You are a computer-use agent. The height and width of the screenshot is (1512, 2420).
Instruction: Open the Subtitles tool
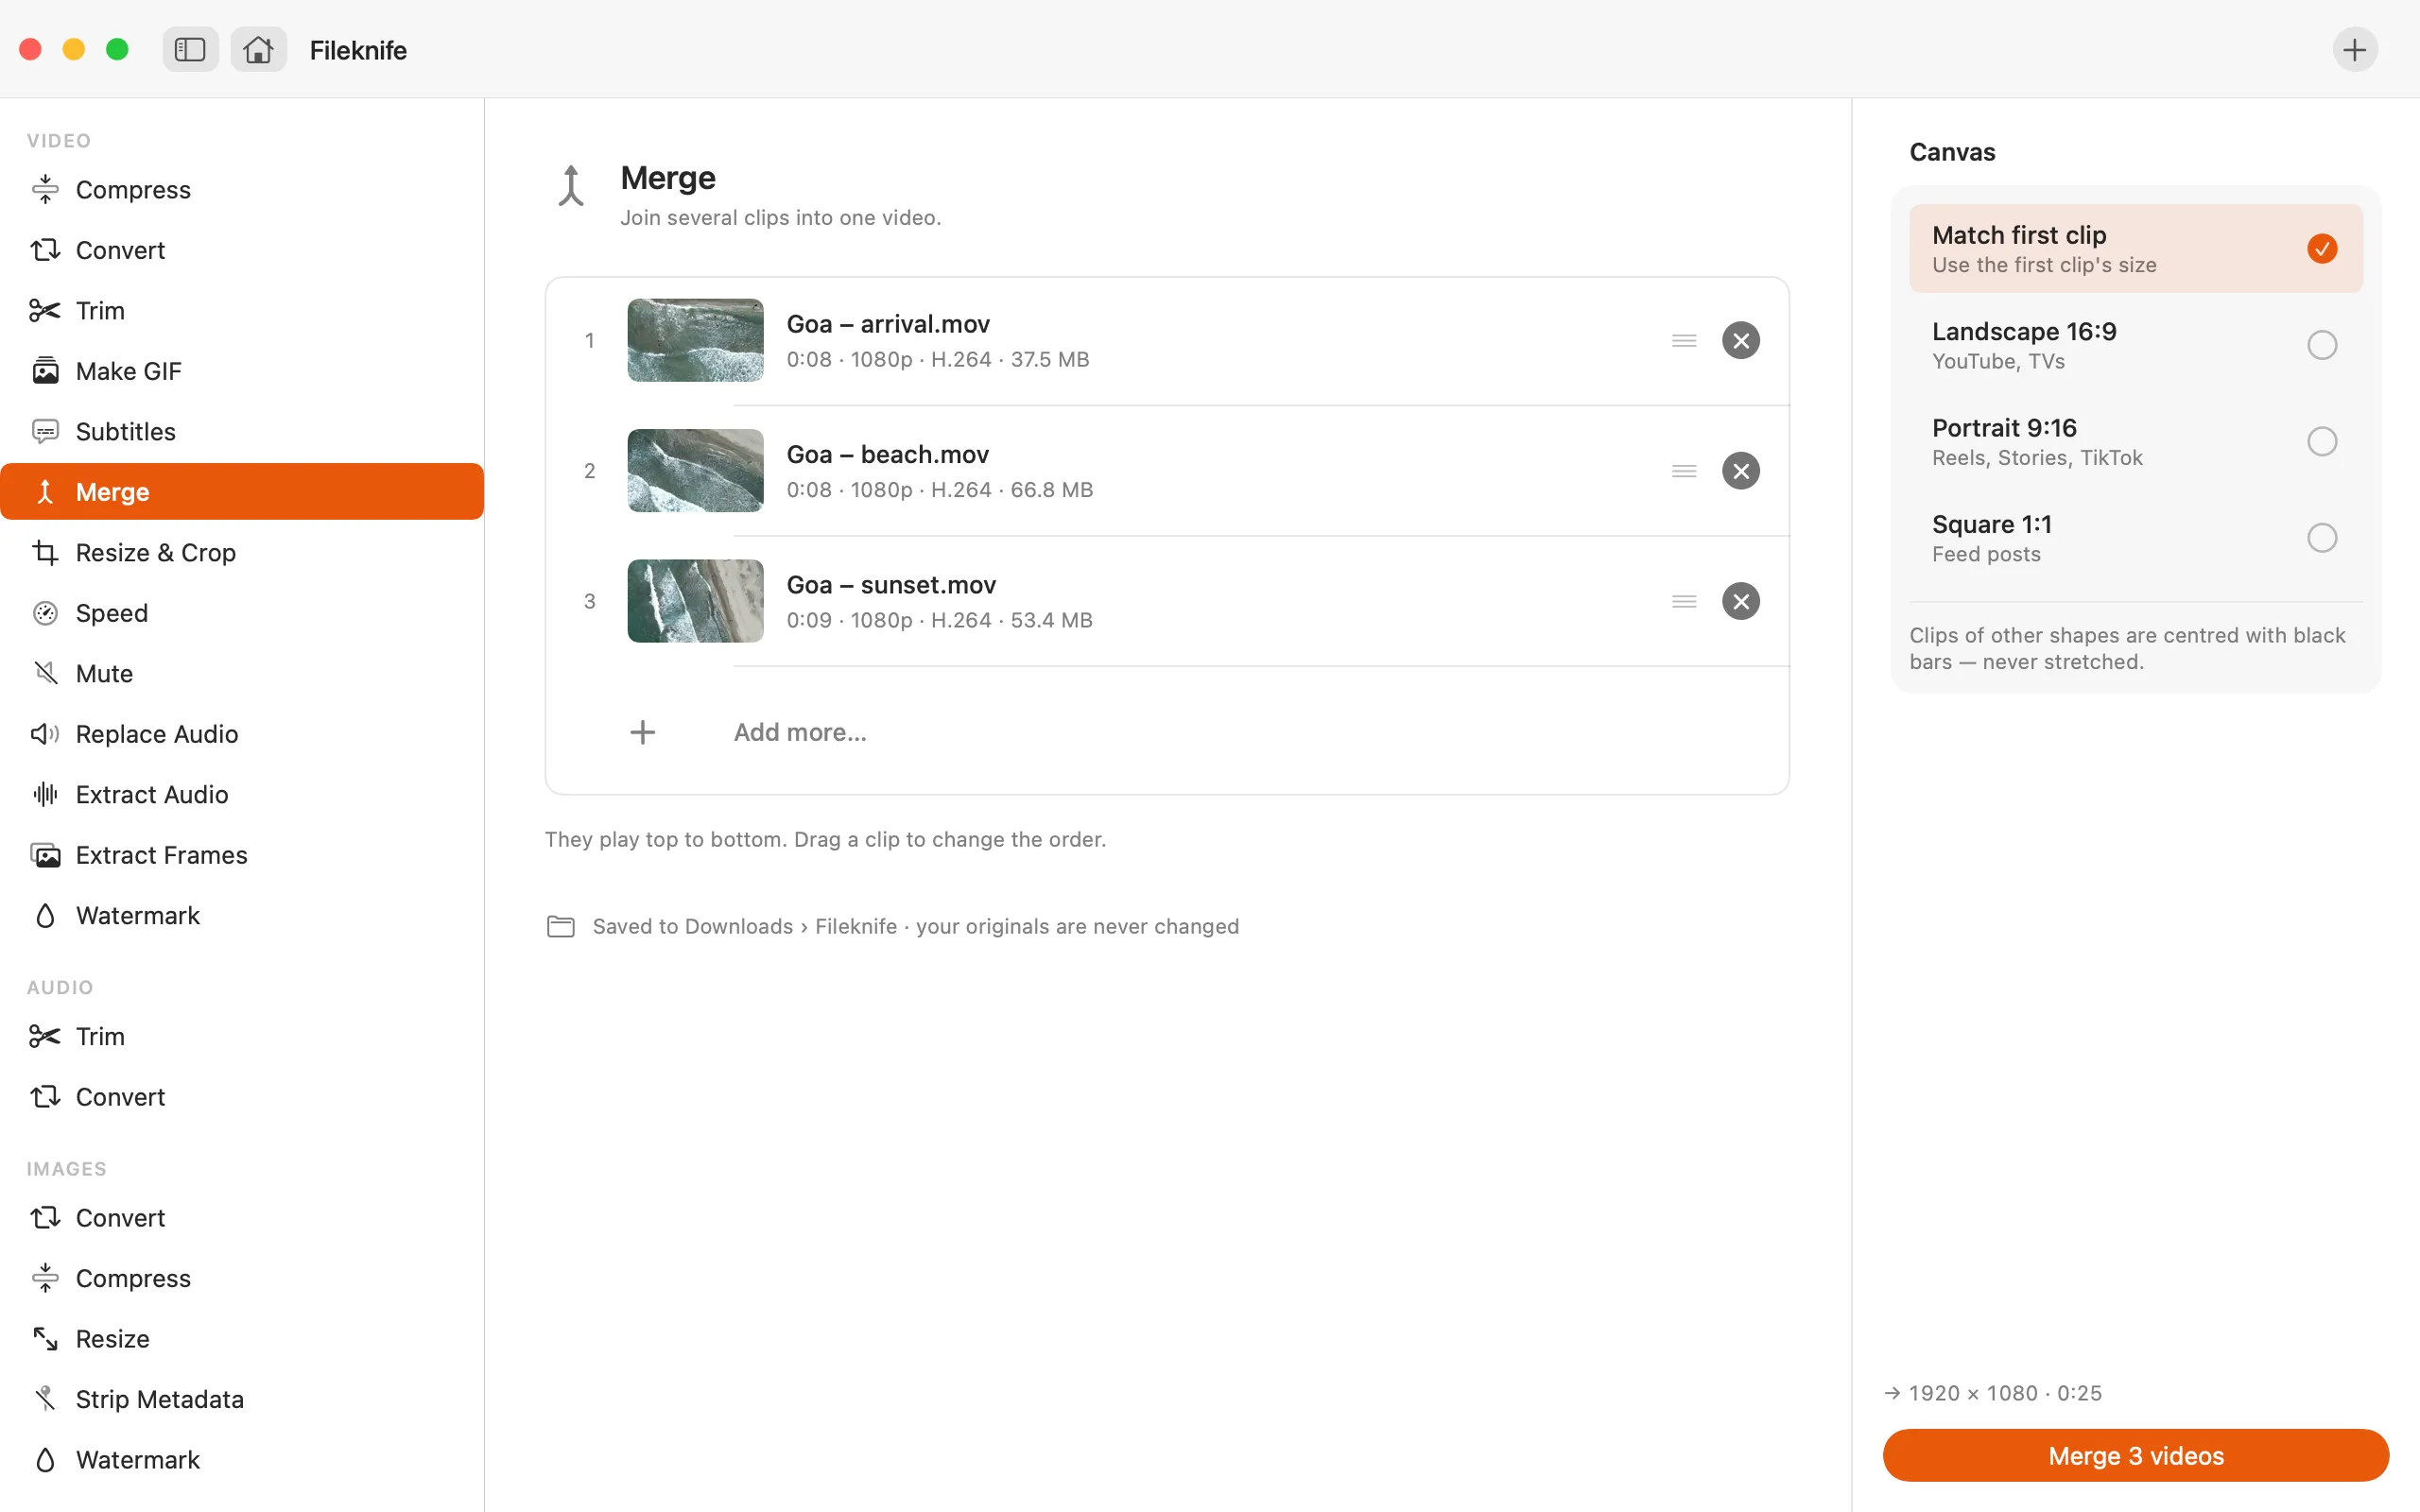click(x=242, y=431)
